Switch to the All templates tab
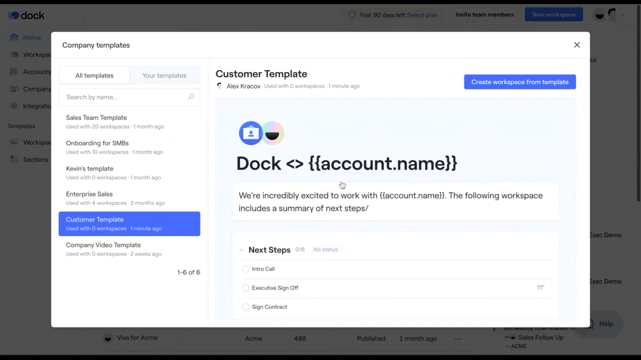 tap(94, 75)
